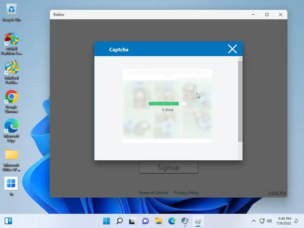
Task: Click the focus assist moon icon
Action: 296,221
